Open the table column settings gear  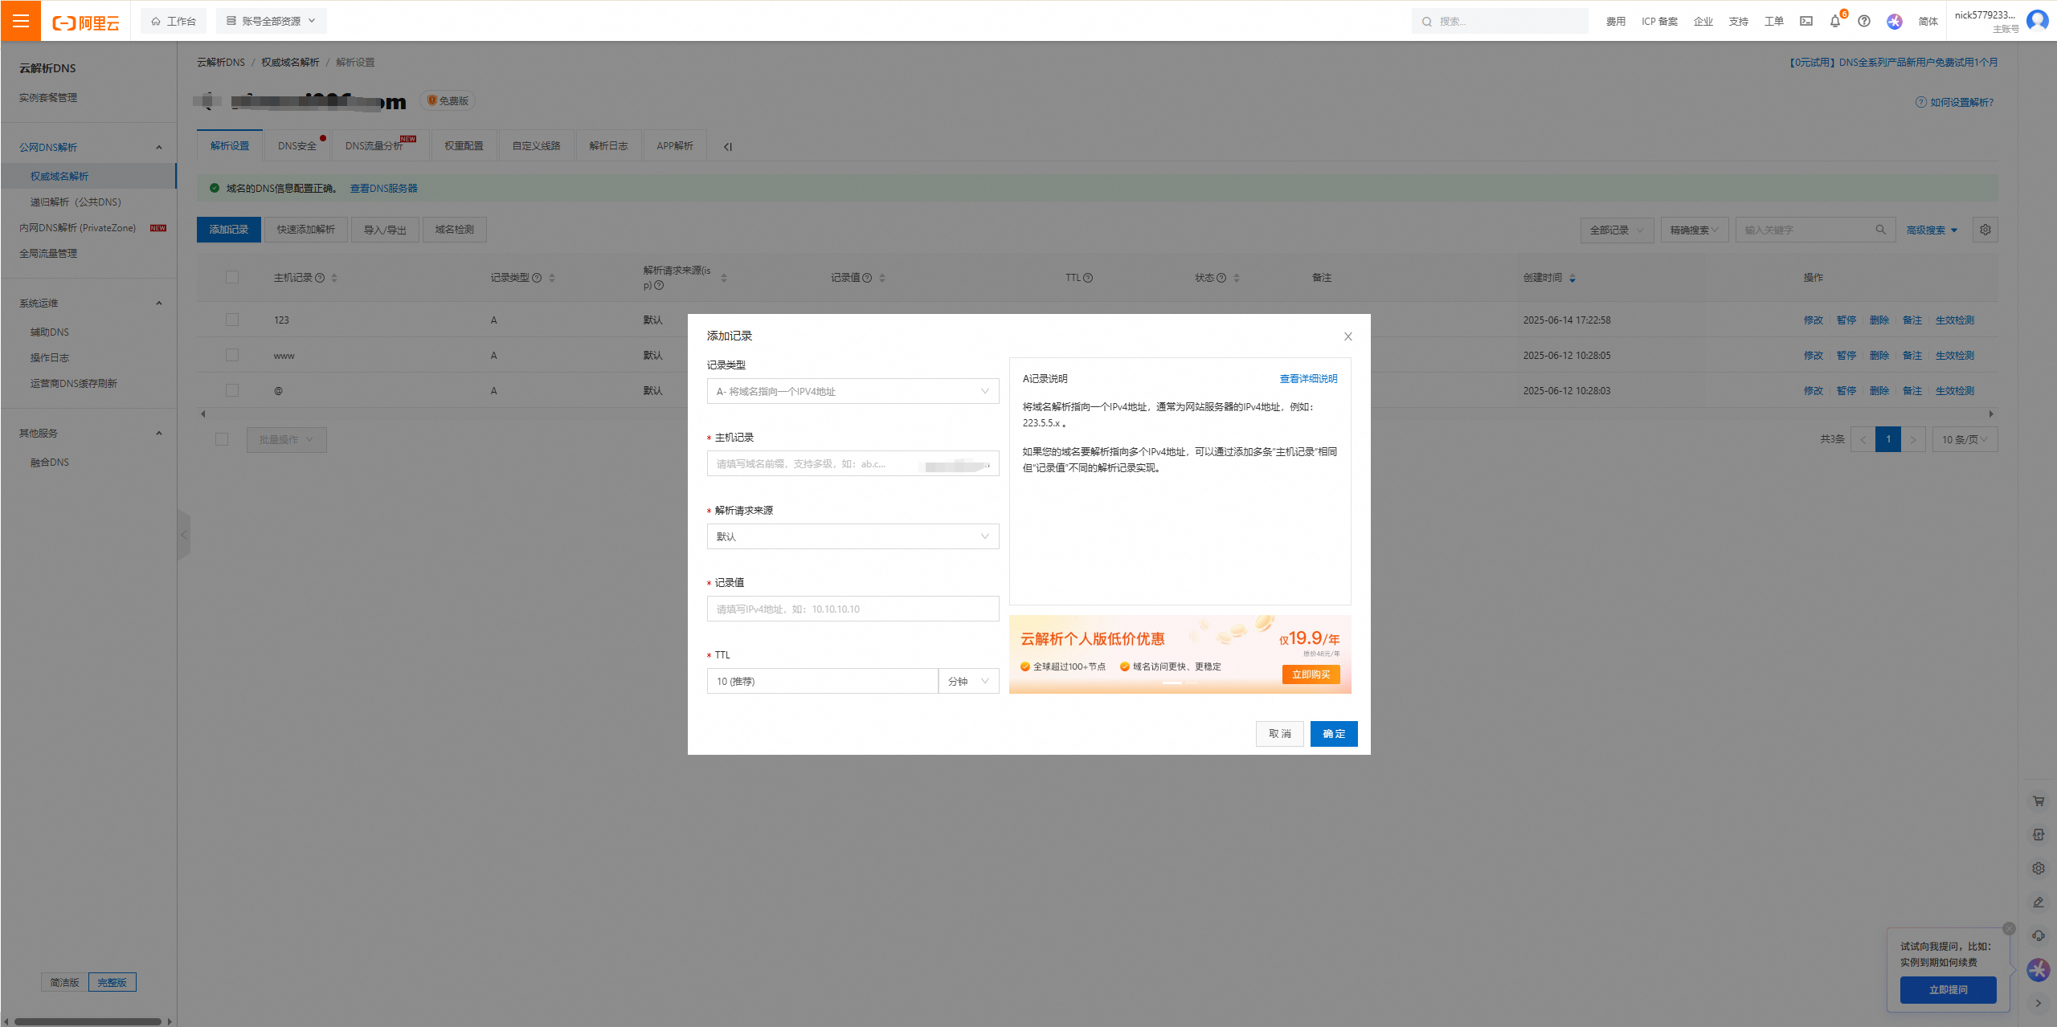tap(1985, 230)
